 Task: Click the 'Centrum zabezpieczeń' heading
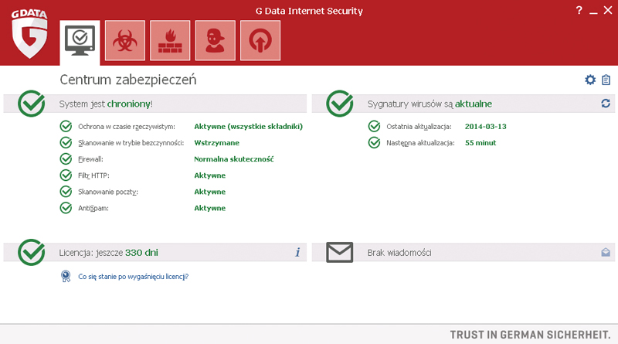point(128,80)
